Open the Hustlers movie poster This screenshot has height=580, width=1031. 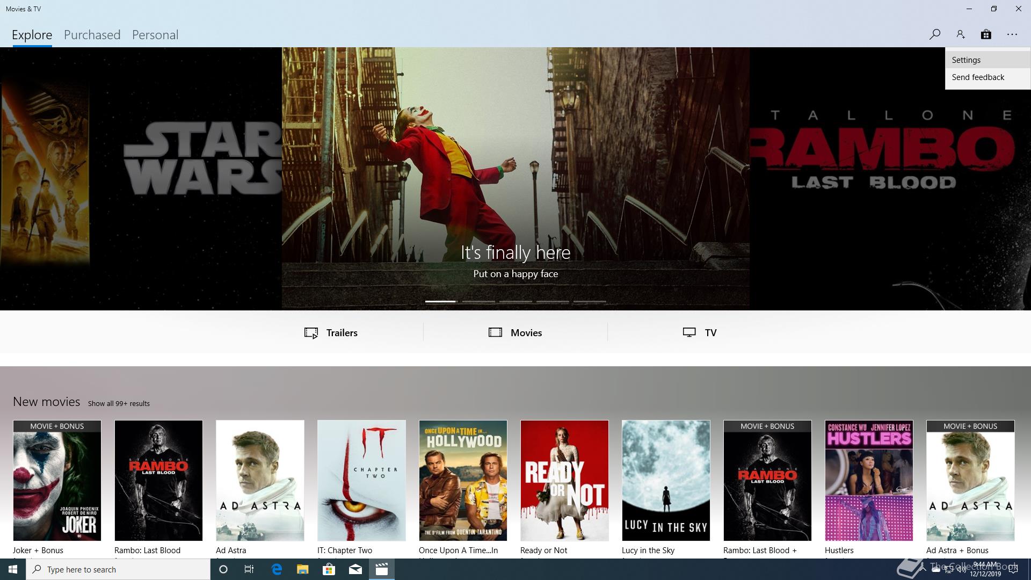pos(869,481)
